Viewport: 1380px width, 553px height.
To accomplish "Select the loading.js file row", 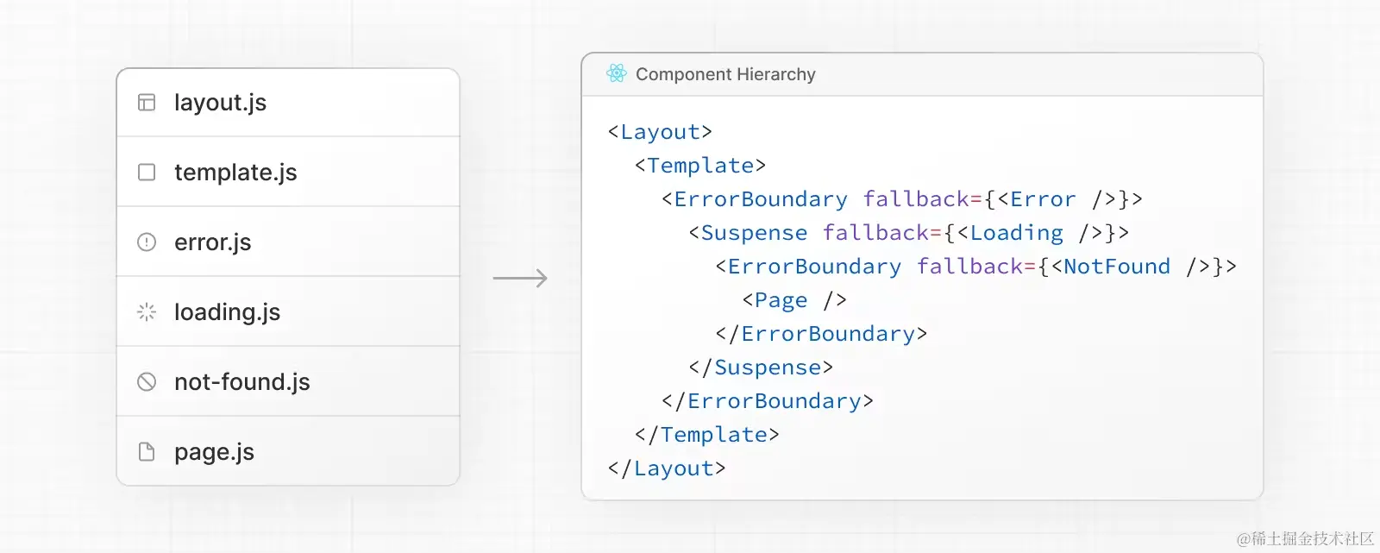I will pos(288,312).
